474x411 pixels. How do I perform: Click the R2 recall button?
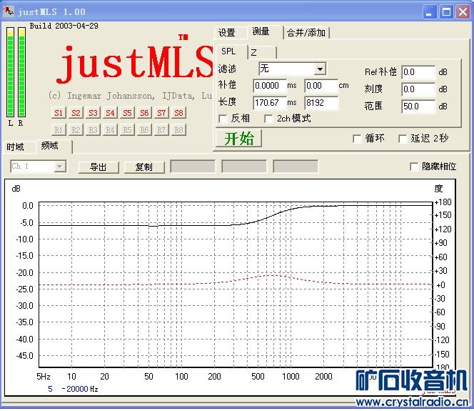(76, 130)
